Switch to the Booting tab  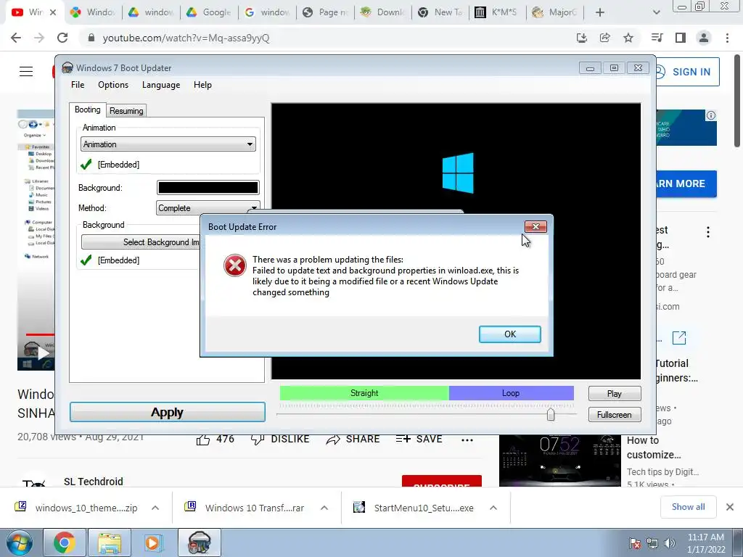88,110
